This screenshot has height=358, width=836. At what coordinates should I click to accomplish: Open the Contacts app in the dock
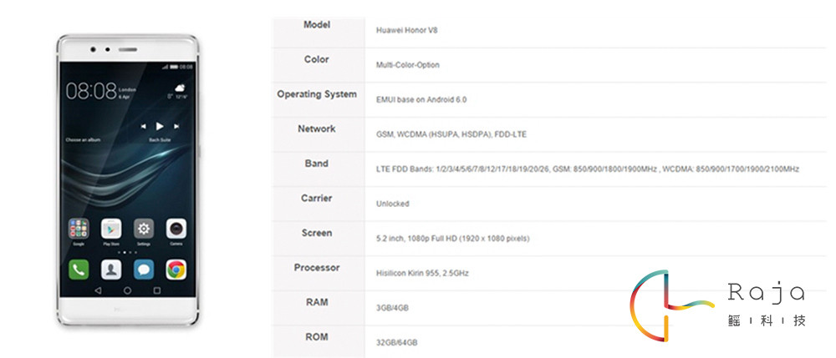(111, 270)
